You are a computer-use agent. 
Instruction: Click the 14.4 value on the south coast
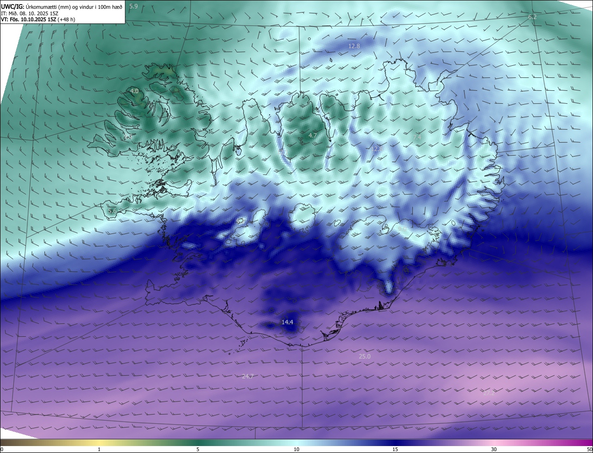[287, 322]
